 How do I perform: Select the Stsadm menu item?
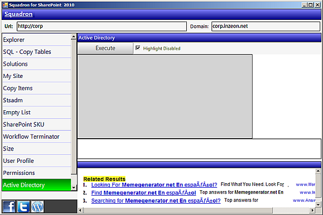coord(37,101)
